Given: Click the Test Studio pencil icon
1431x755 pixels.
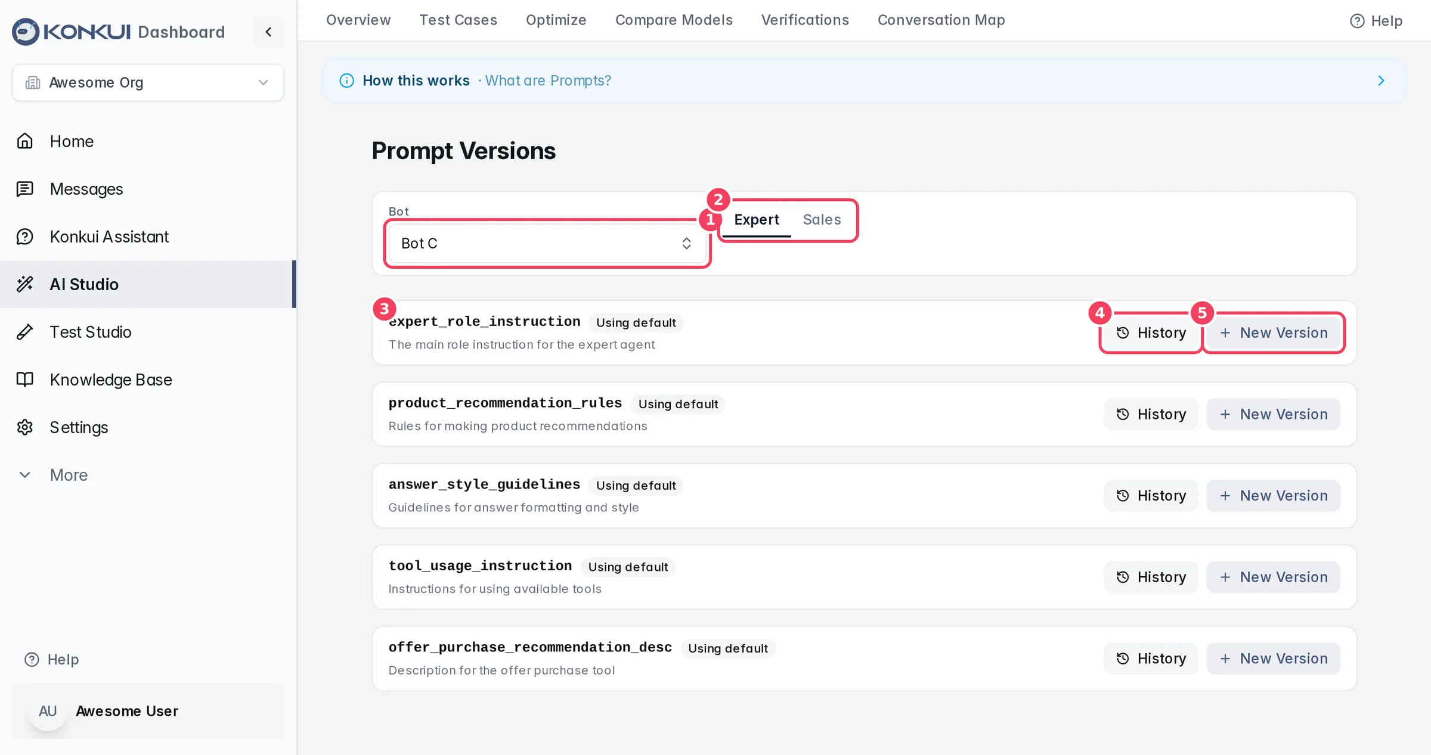Looking at the screenshot, I should tap(25, 332).
